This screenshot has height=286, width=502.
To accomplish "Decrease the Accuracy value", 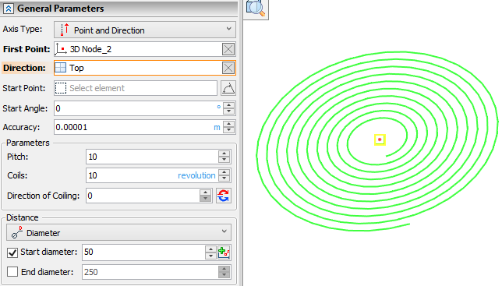I will (x=228, y=130).
